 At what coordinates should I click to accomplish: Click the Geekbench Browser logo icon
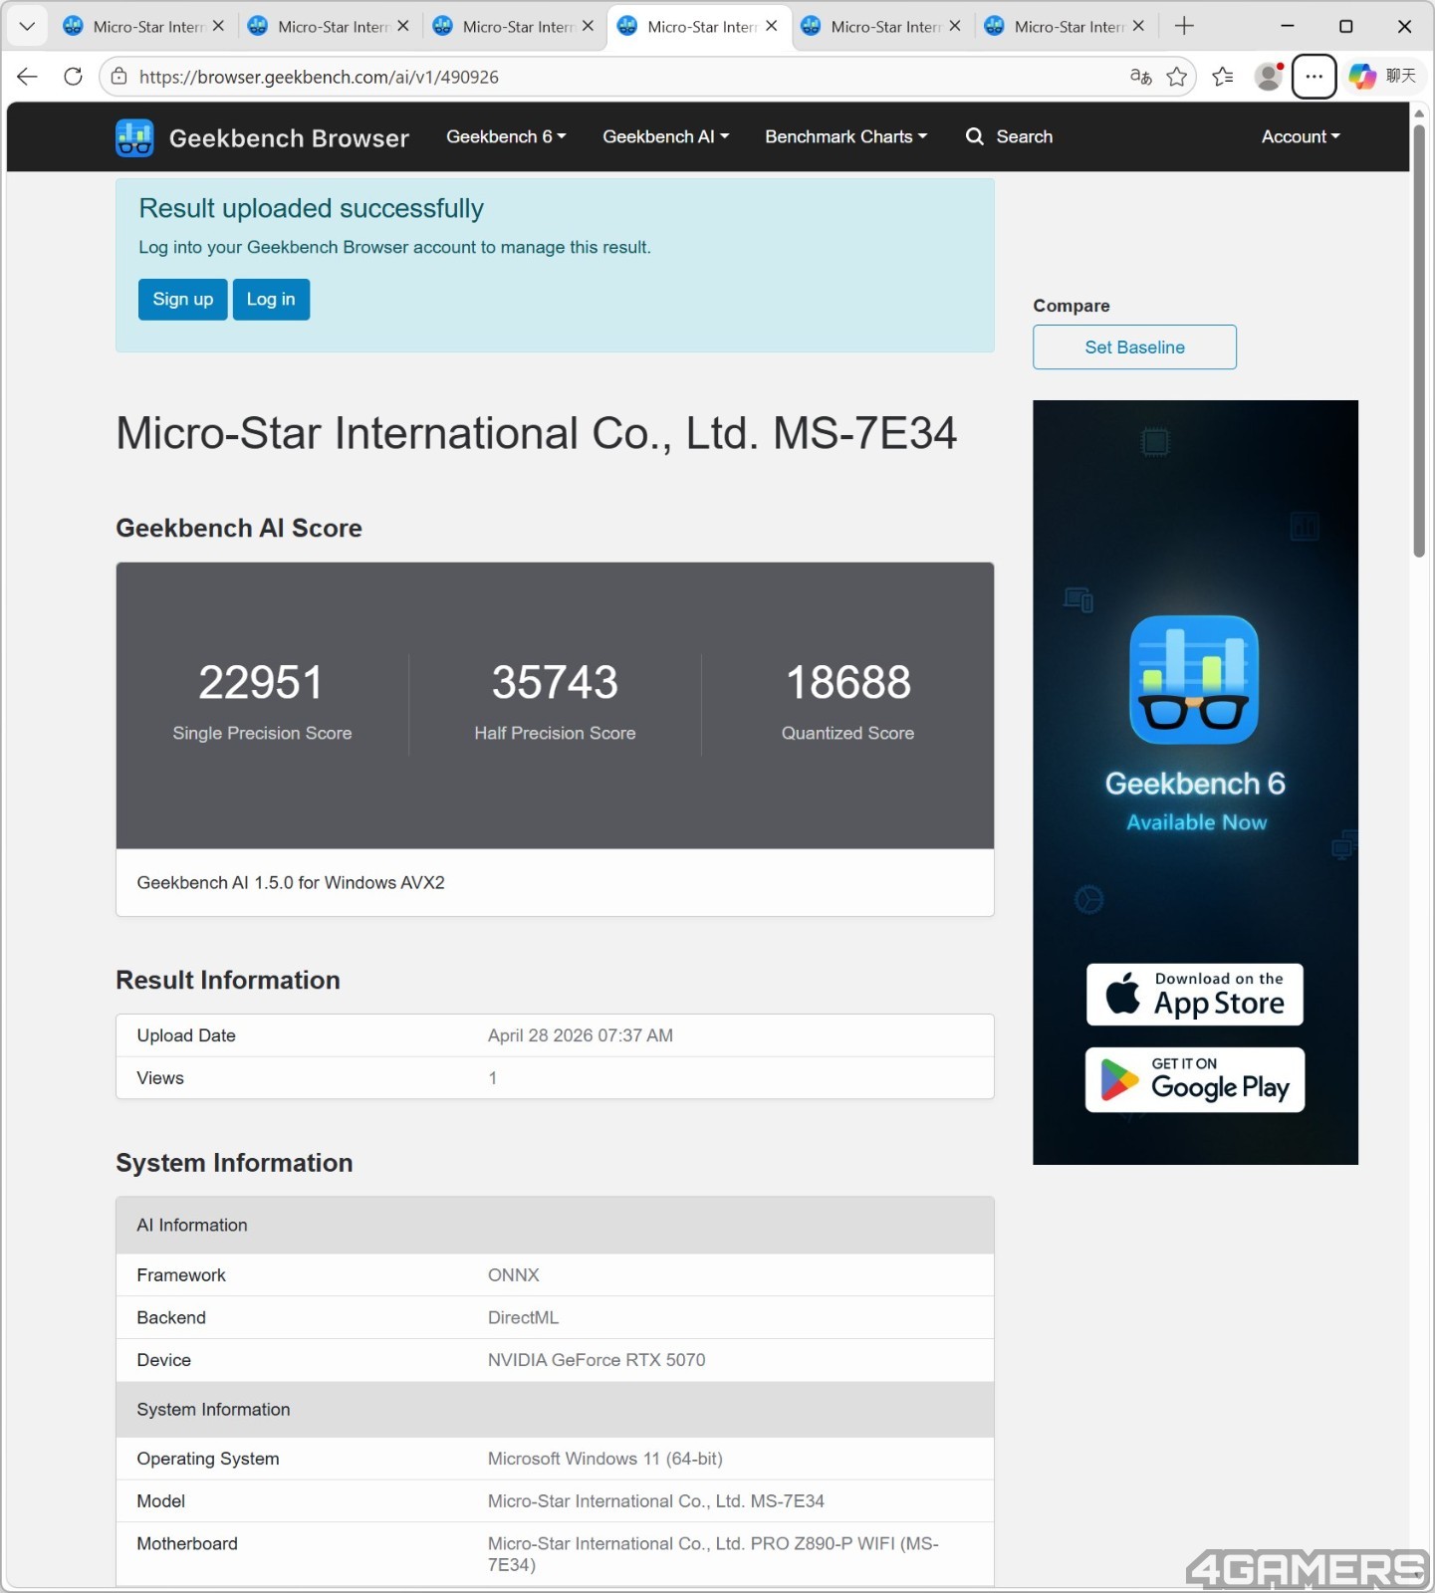(134, 138)
